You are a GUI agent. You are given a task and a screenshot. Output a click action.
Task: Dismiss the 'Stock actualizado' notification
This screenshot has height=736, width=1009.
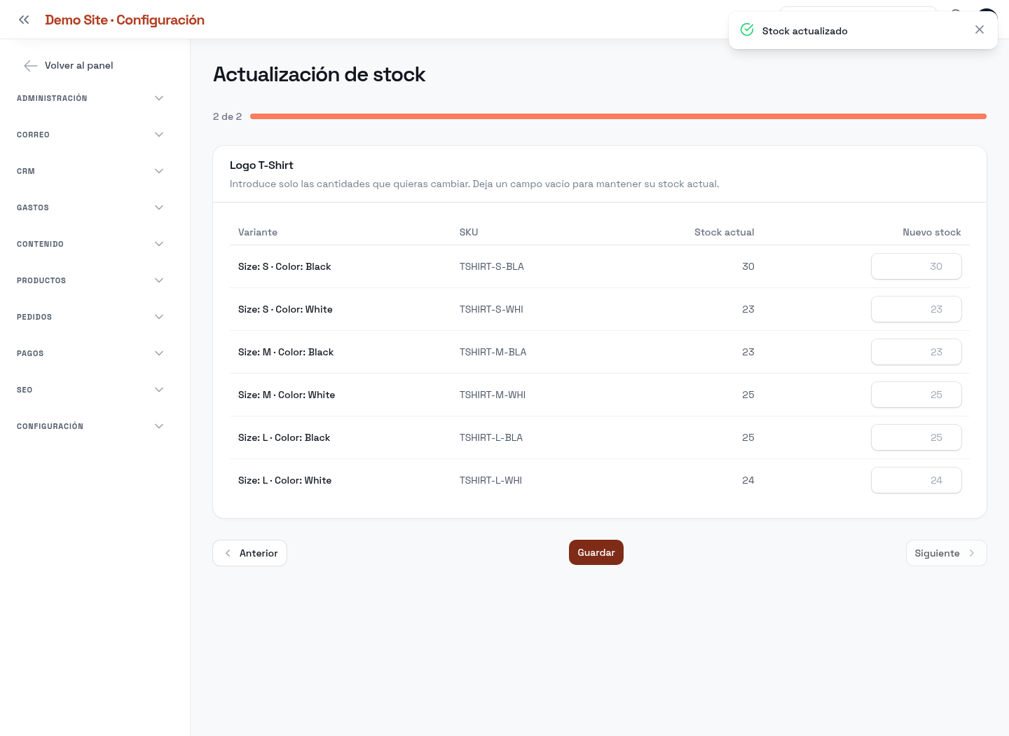point(980,29)
